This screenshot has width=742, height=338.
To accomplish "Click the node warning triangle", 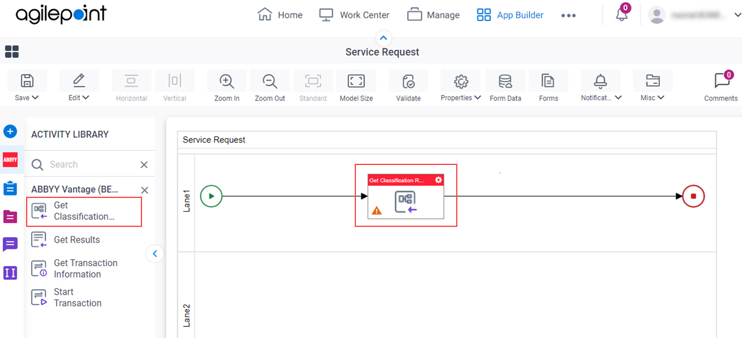I will pyautogui.click(x=377, y=211).
